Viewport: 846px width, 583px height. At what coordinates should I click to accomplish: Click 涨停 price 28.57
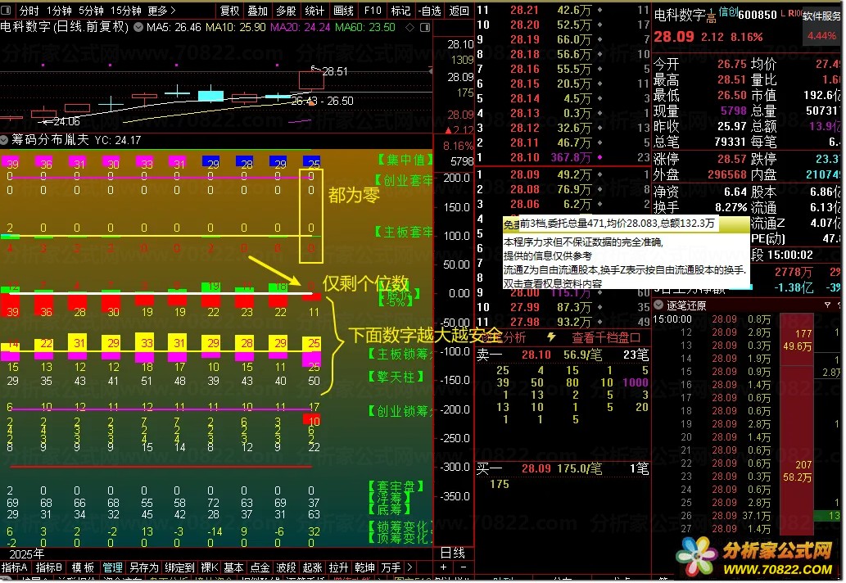click(731, 159)
